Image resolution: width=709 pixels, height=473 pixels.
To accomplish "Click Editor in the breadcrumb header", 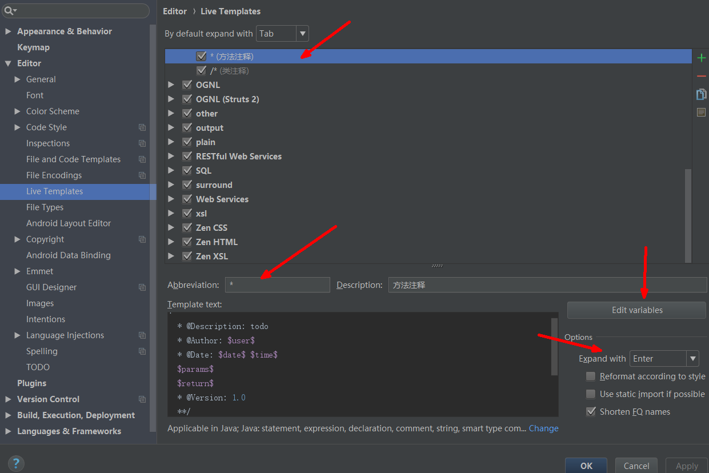I will 175,11.
